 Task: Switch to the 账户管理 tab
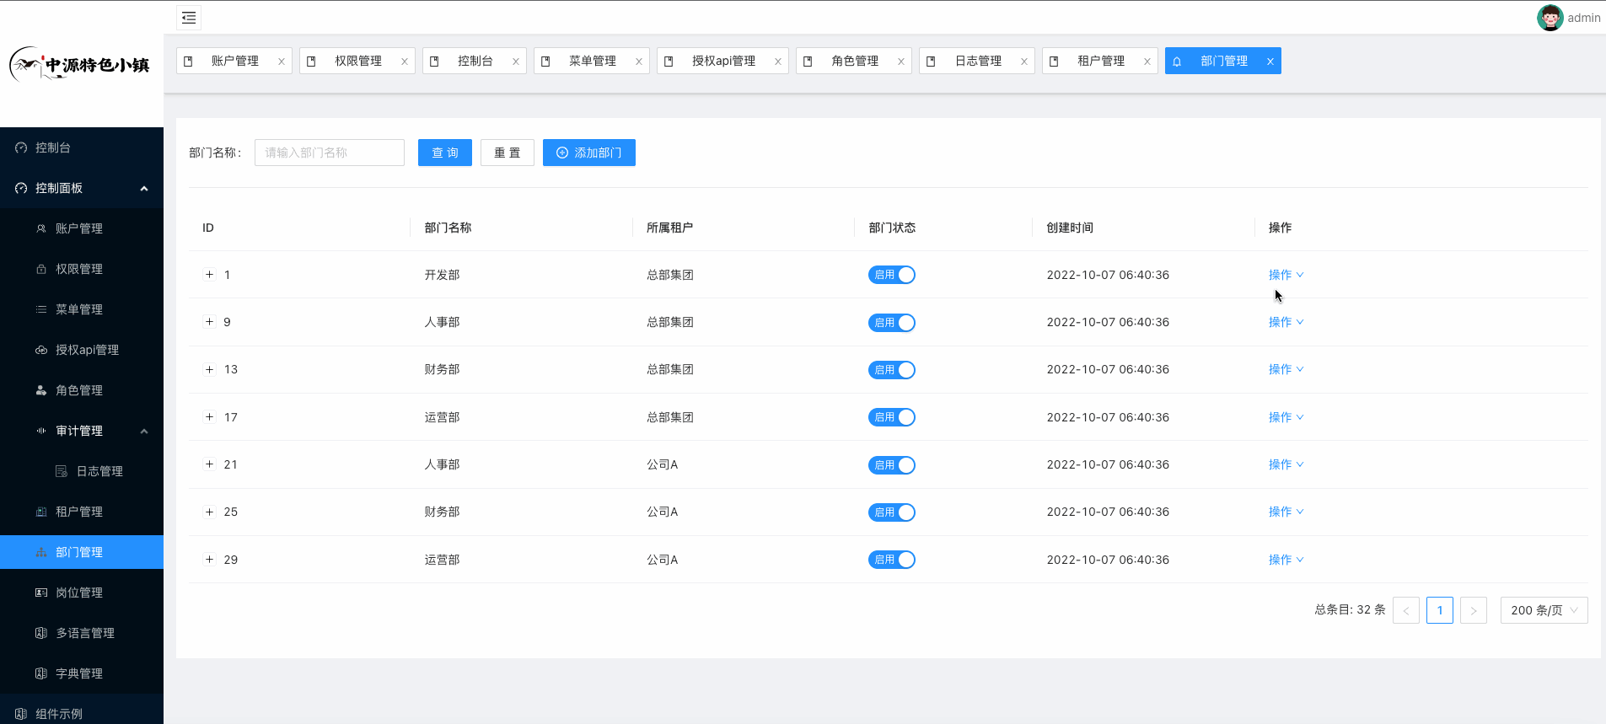coord(234,61)
